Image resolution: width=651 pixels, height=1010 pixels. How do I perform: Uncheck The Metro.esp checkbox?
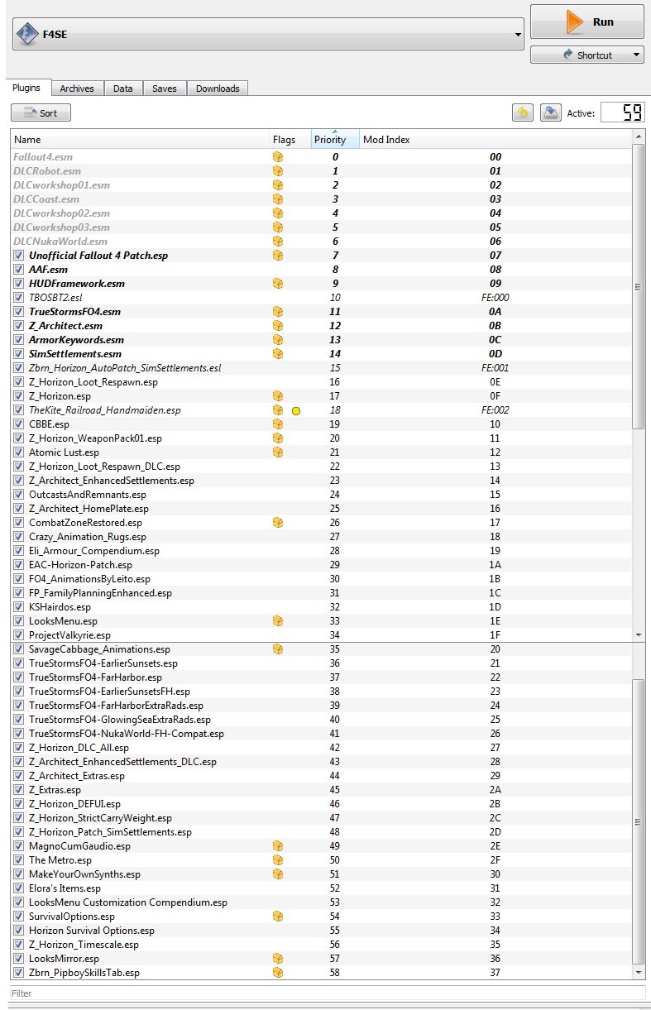[19, 860]
